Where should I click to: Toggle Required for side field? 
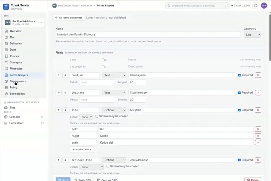239,110
